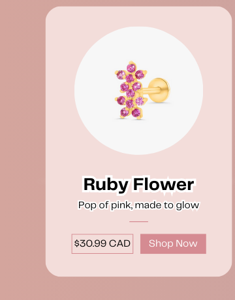This screenshot has width=235, height=300.
Task: Click the top pink gemstone flower
Action: pos(131,74)
